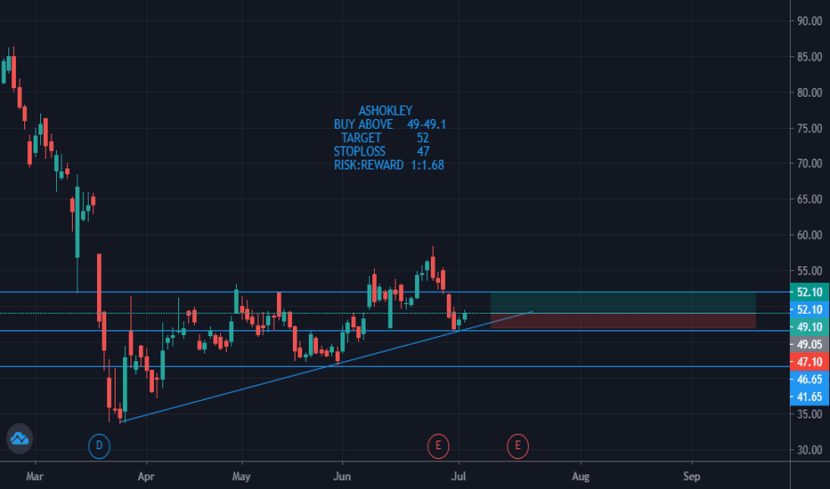The height and width of the screenshot is (489, 830).
Task: Select the gray 49.05 price label
Action: pos(810,344)
